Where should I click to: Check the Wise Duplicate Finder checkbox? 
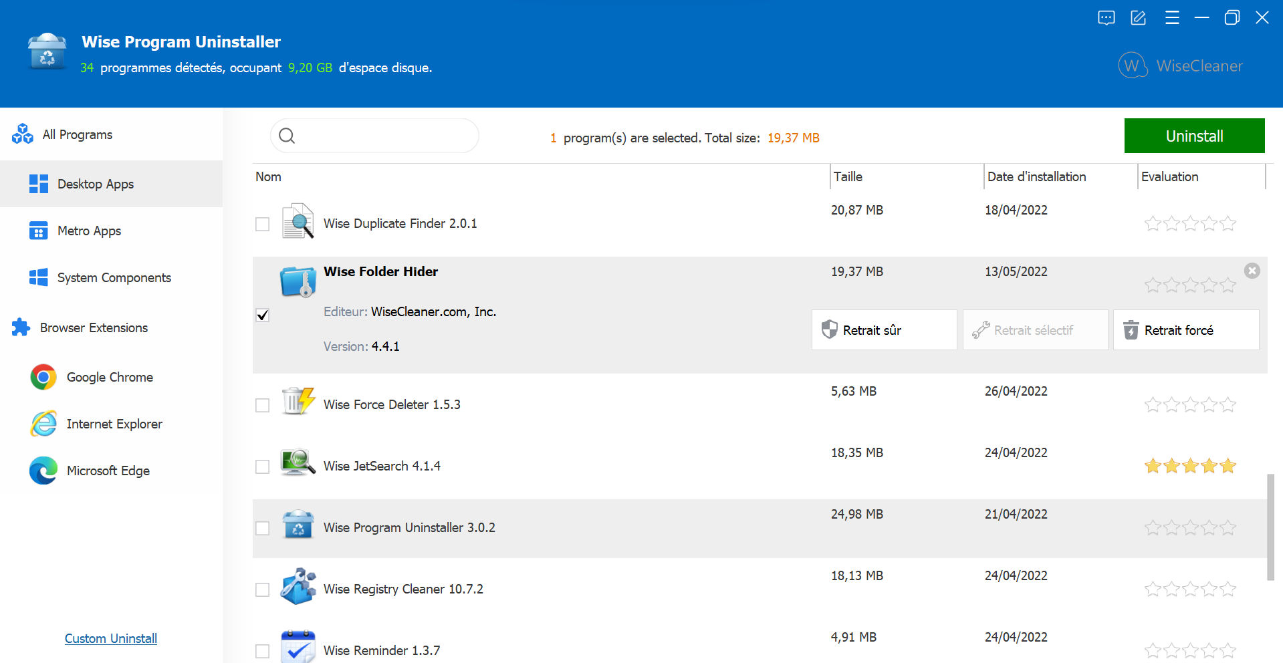coord(263,224)
